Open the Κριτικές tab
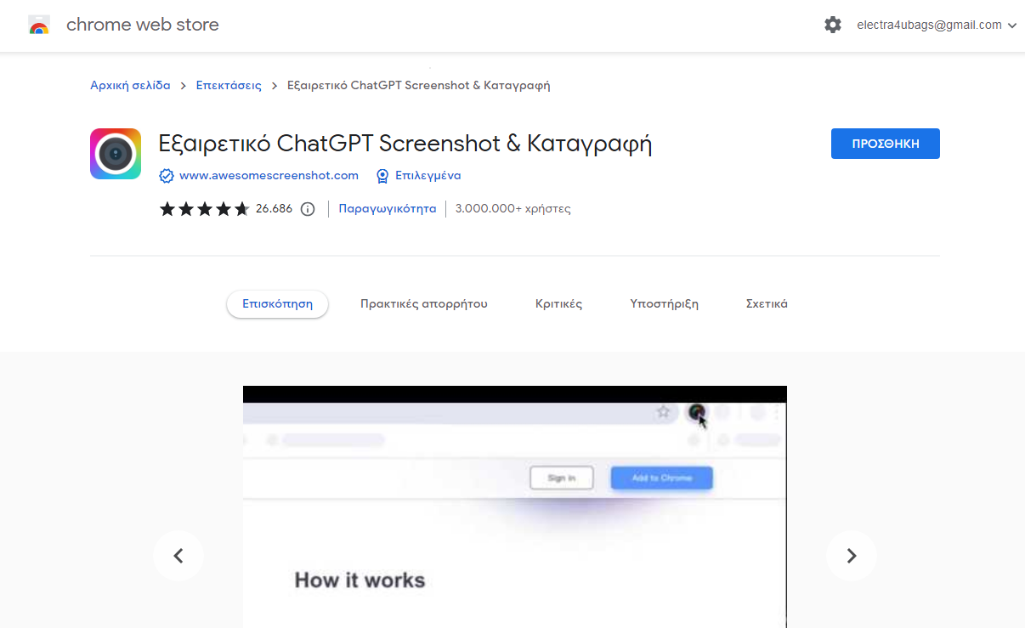Screen dimensions: 1025x628 558,304
